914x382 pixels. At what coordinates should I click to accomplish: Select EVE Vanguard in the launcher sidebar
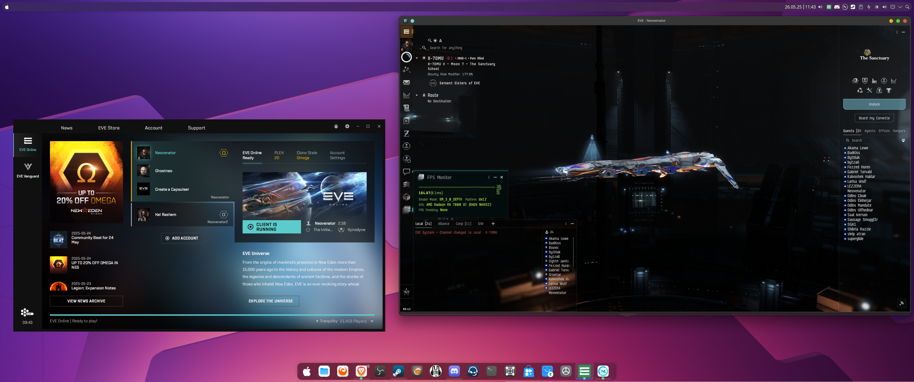click(x=28, y=170)
